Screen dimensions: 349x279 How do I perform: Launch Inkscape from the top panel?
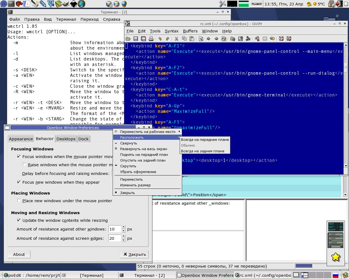[x=74, y=4]
